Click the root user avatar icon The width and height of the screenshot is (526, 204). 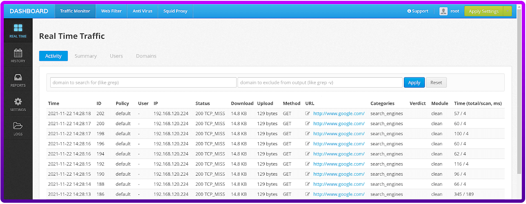pos(443,11)
